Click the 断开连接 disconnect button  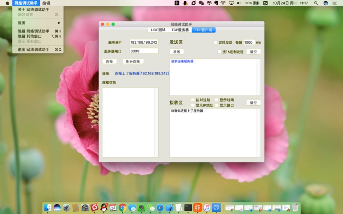pos(133,61)
